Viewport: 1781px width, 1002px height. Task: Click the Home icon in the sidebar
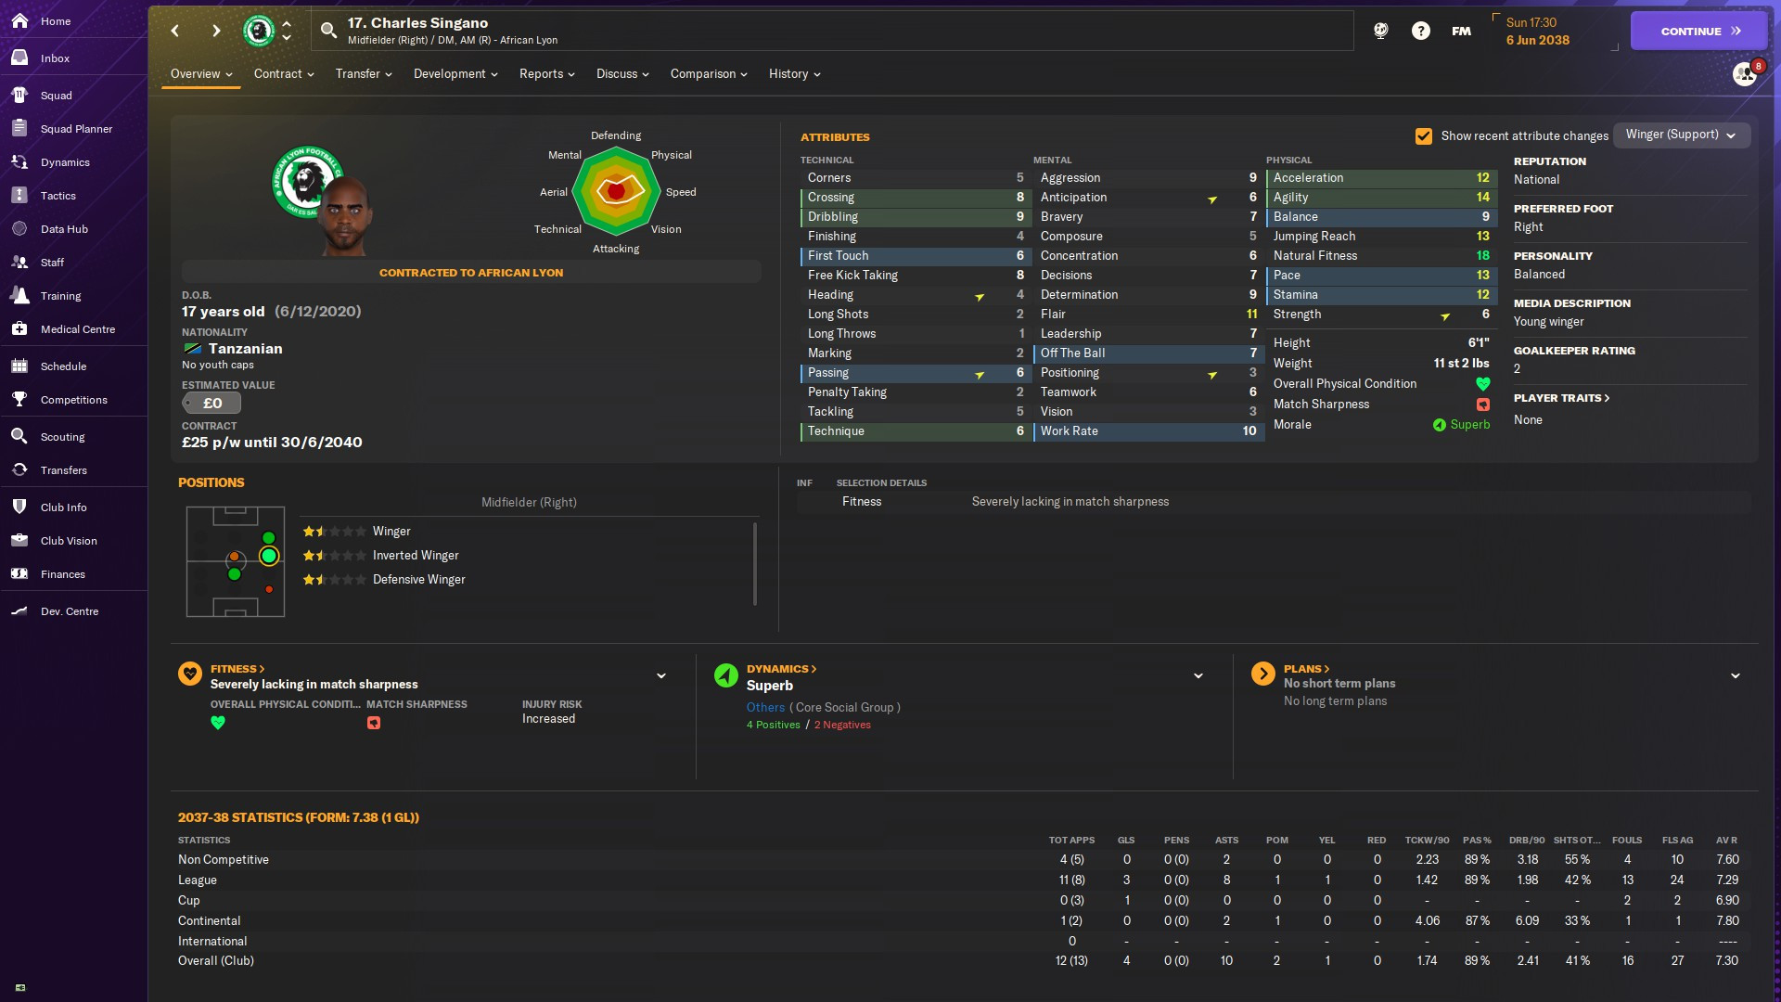tap(19, 20)
